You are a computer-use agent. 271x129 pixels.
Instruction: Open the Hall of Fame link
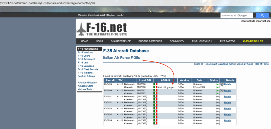pyautogui.click(x=262, y=64)
